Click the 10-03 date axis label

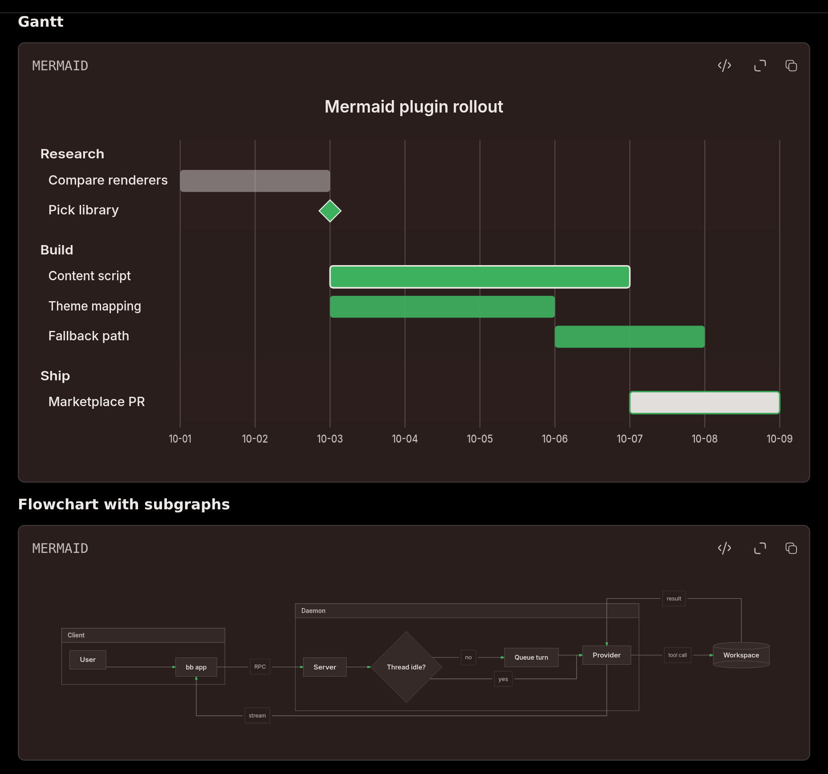click(x=330, y=439)
